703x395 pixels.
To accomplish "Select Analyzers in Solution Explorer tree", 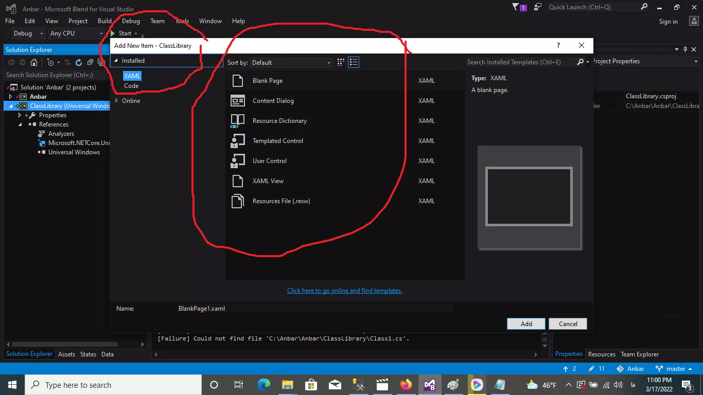I will coord(61,134).
